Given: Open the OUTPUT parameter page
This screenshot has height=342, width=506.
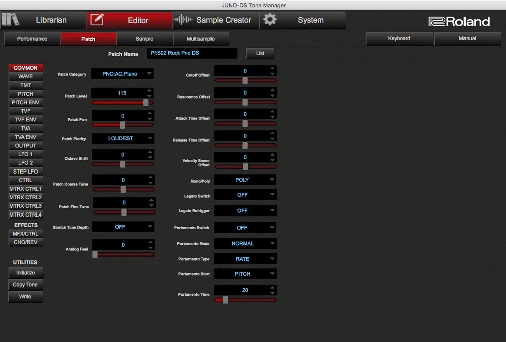Looking at the screenshot, I should pos(25,146).
